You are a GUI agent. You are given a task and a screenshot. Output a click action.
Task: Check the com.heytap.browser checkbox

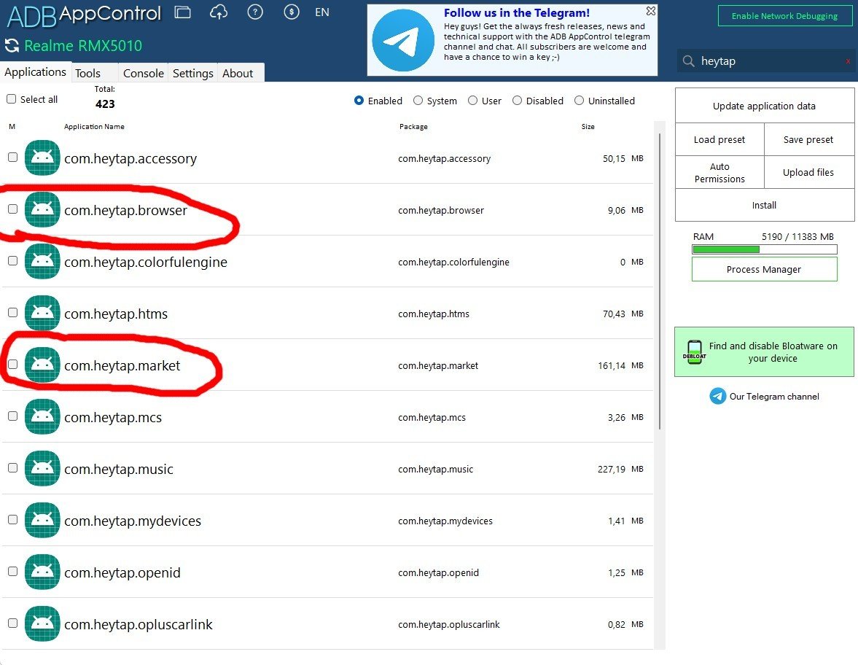click(12, 209)
